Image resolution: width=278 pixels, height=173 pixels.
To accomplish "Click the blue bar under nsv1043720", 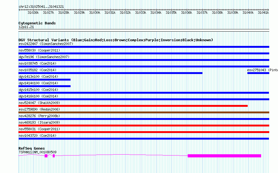I will tap(144, 139).
